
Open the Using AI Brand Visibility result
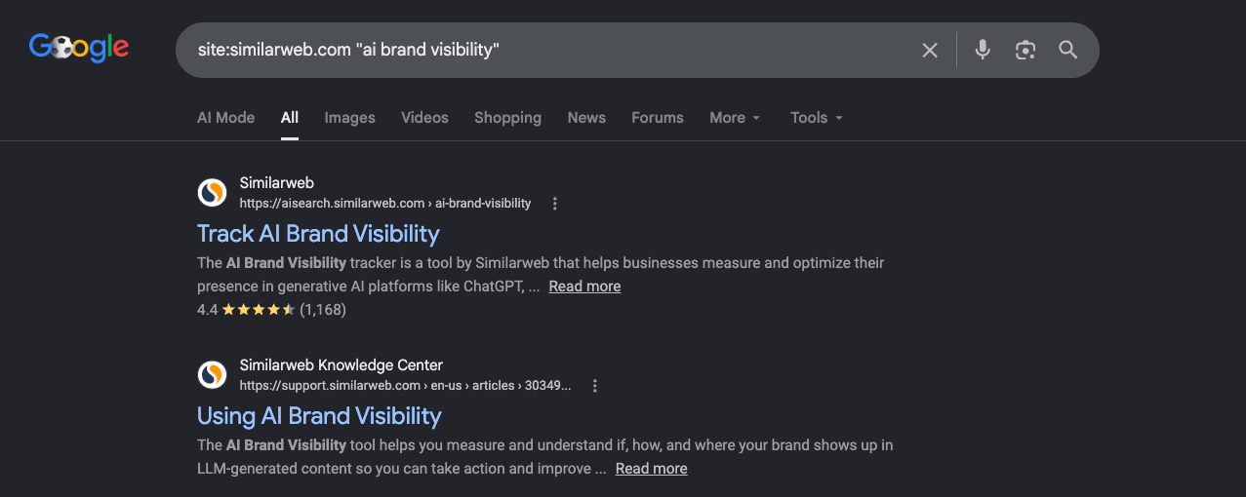click(319, 416)
